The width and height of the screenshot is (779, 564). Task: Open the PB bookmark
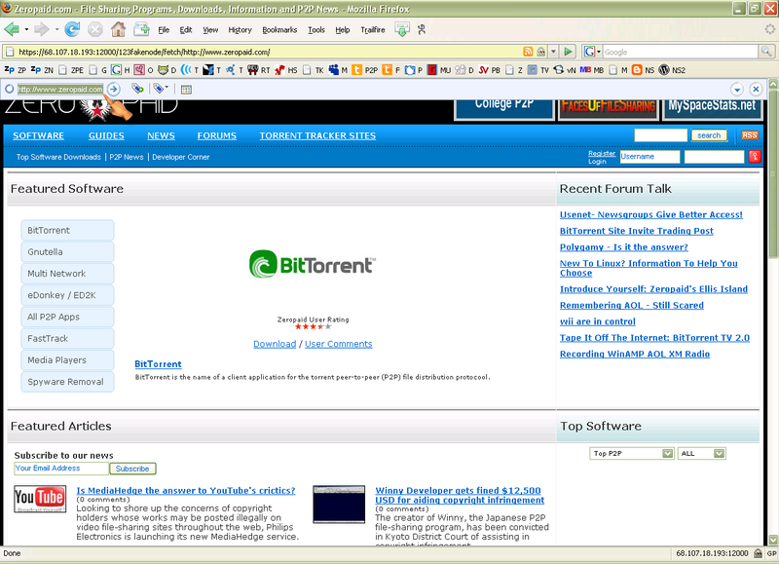(x=490, y=70)
